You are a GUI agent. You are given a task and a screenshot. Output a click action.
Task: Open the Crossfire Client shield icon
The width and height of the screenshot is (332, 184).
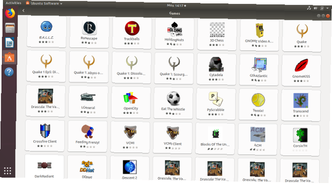45,131
